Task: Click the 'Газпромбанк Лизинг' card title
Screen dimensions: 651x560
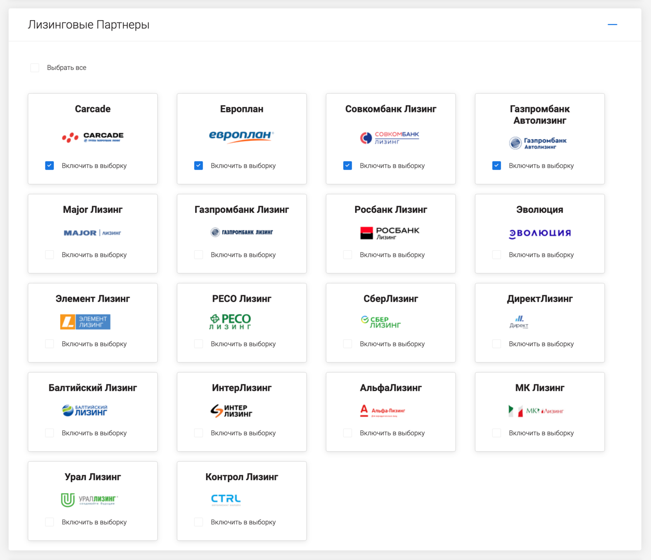Action: [242, 210]
